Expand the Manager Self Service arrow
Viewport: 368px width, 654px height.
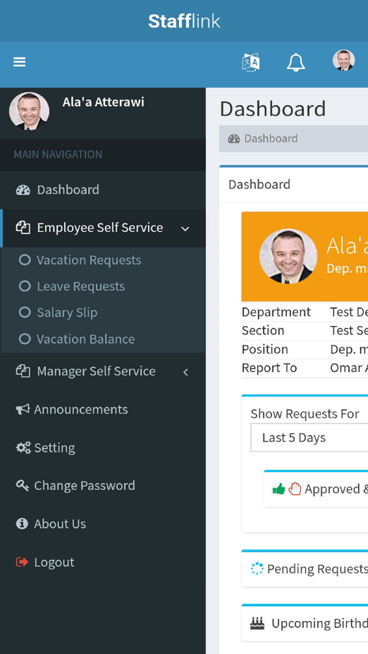(x=185, y=372)
